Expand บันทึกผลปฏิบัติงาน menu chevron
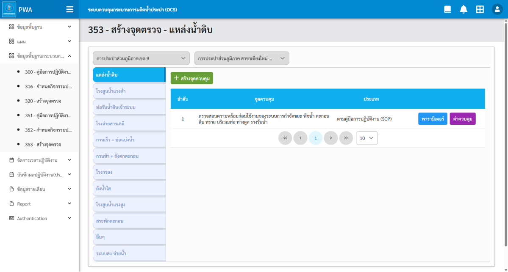 [69, 175]
